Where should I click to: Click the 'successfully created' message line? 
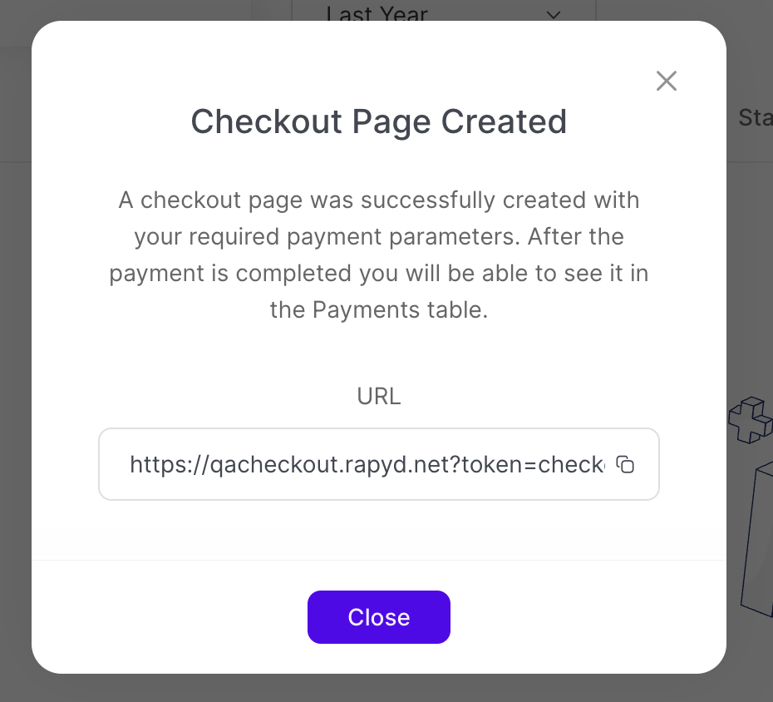(x=379, y=200)
